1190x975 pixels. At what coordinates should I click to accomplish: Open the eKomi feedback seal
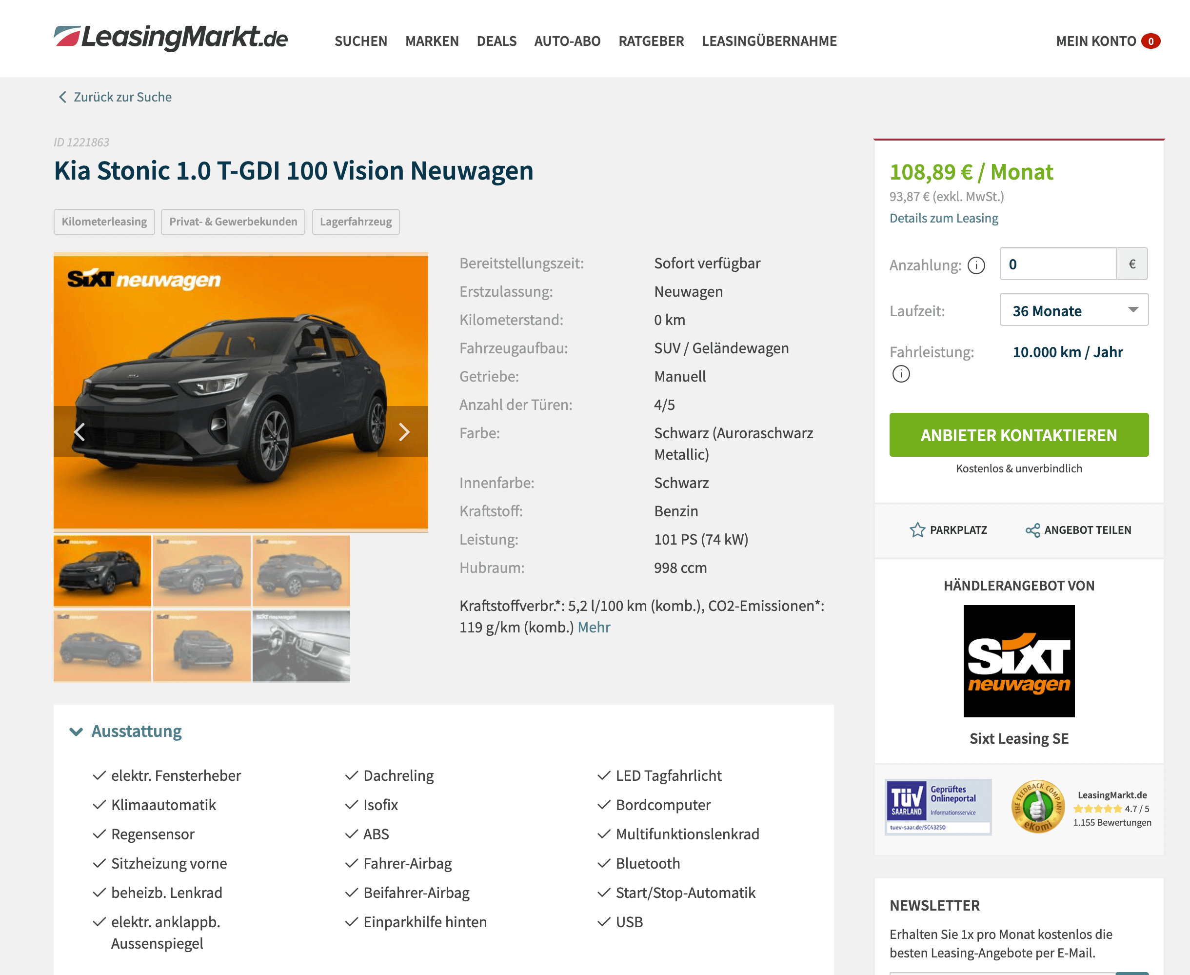[x=1038, y=807]
